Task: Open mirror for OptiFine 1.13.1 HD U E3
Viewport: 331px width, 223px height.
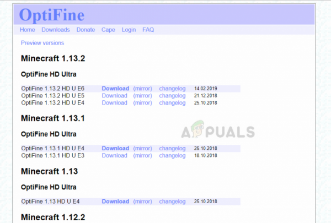Action: coord(142,156)
